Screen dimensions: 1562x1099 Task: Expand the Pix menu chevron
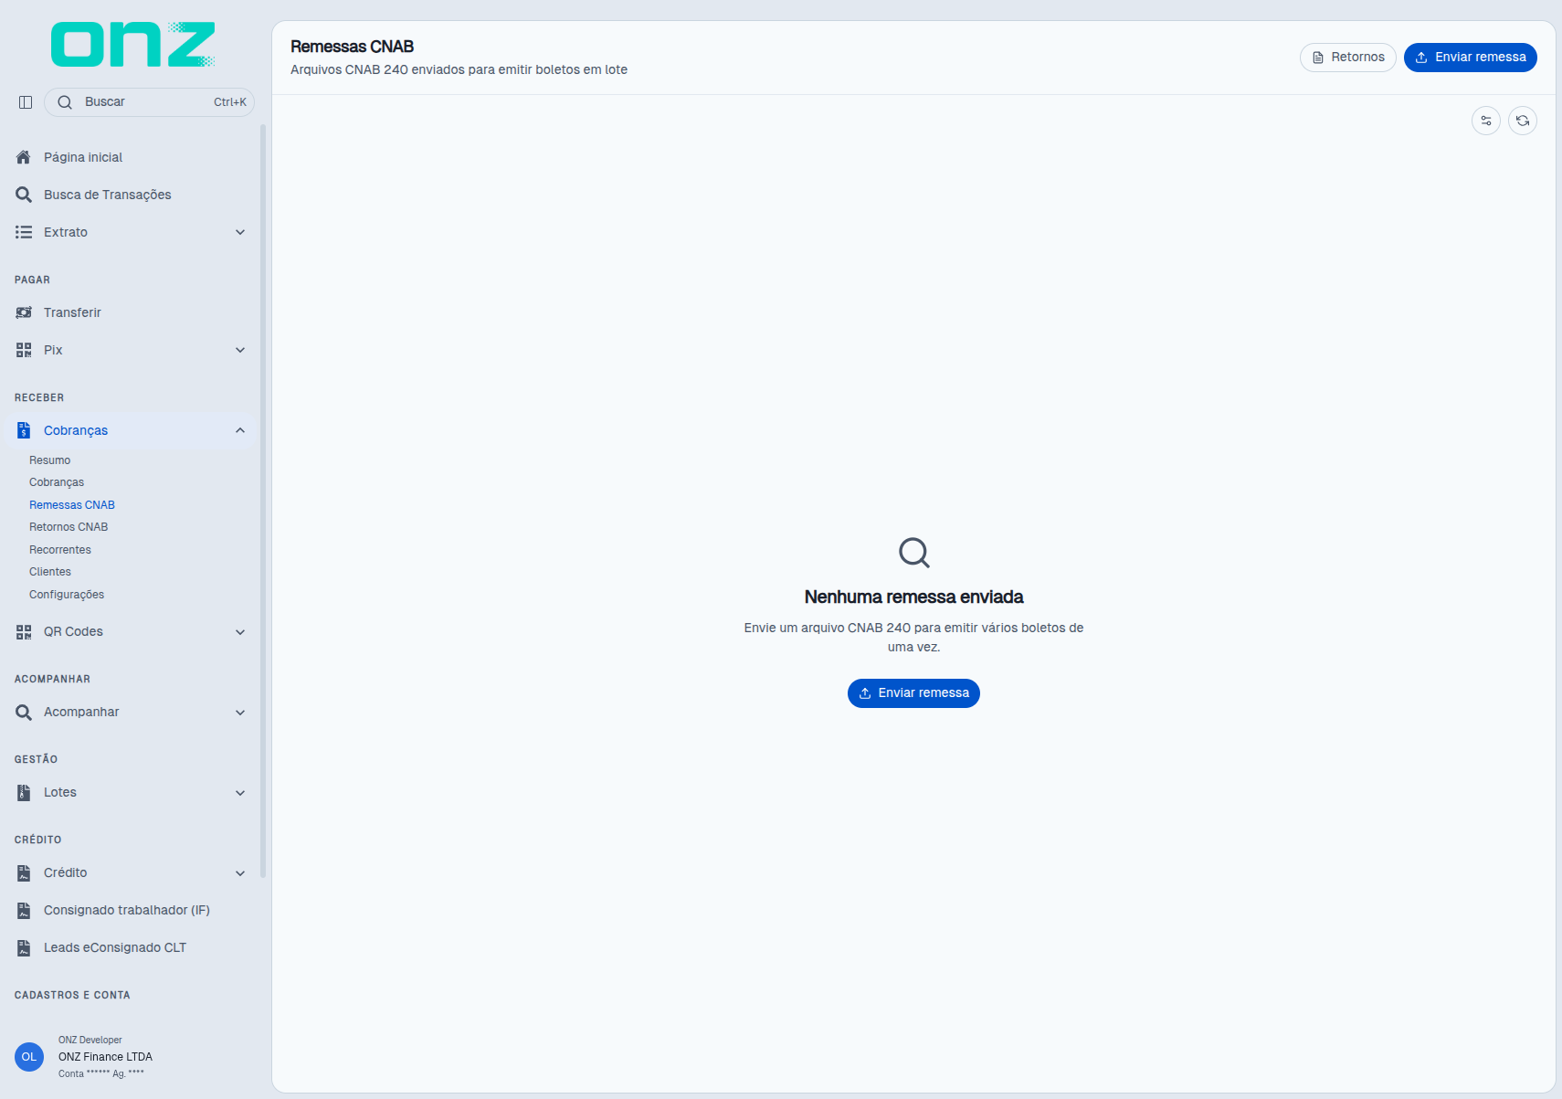[240, 350]
